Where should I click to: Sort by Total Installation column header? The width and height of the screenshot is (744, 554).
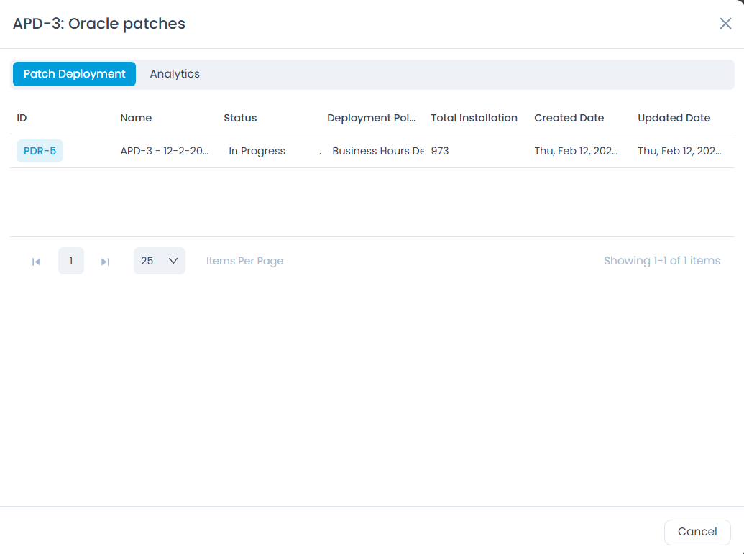point(474,118)
